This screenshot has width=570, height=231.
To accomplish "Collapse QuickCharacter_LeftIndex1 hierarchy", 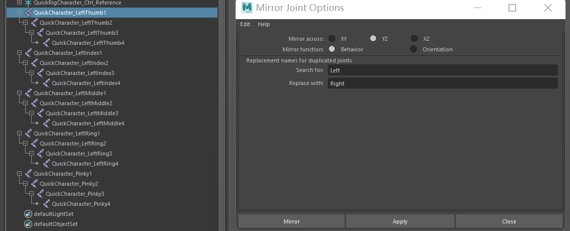I will (20, 53).
